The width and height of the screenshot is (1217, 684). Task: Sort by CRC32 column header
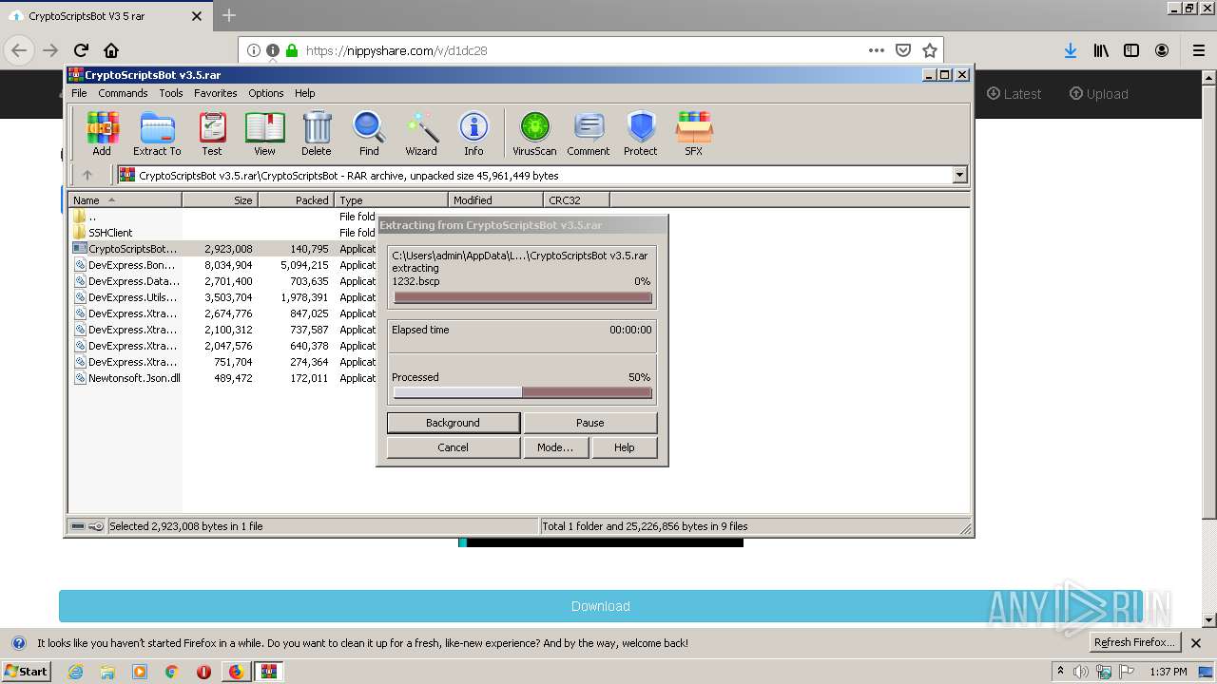(x=576, y=199)
